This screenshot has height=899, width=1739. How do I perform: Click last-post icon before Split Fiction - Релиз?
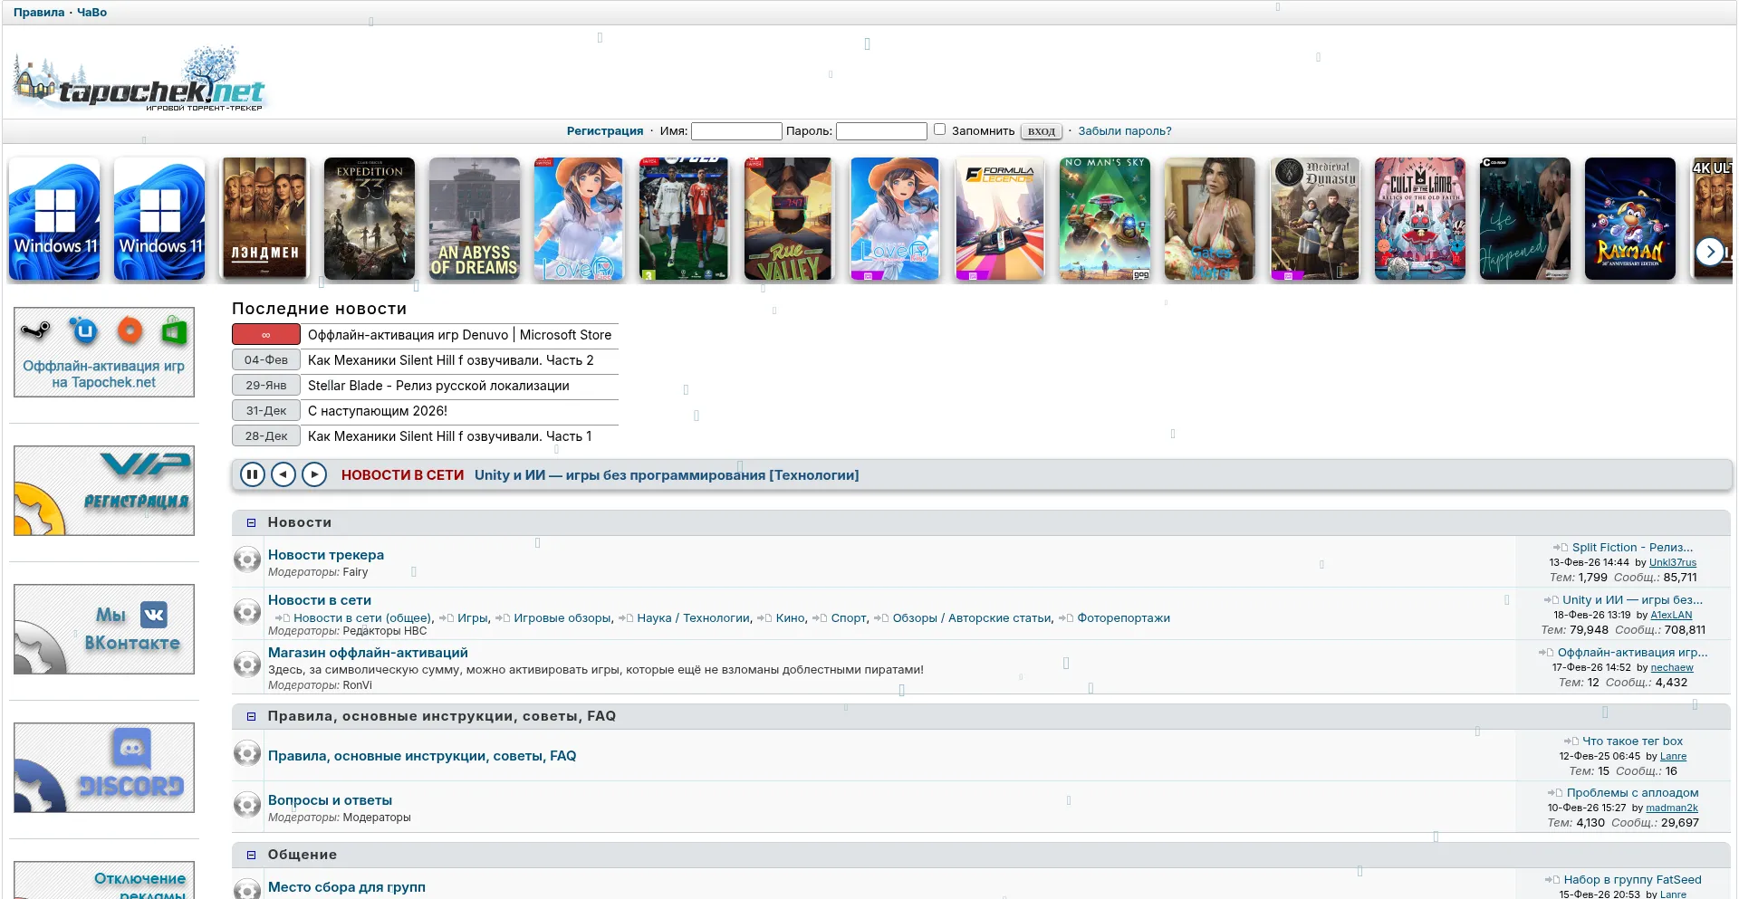(x=1561, y=548)
